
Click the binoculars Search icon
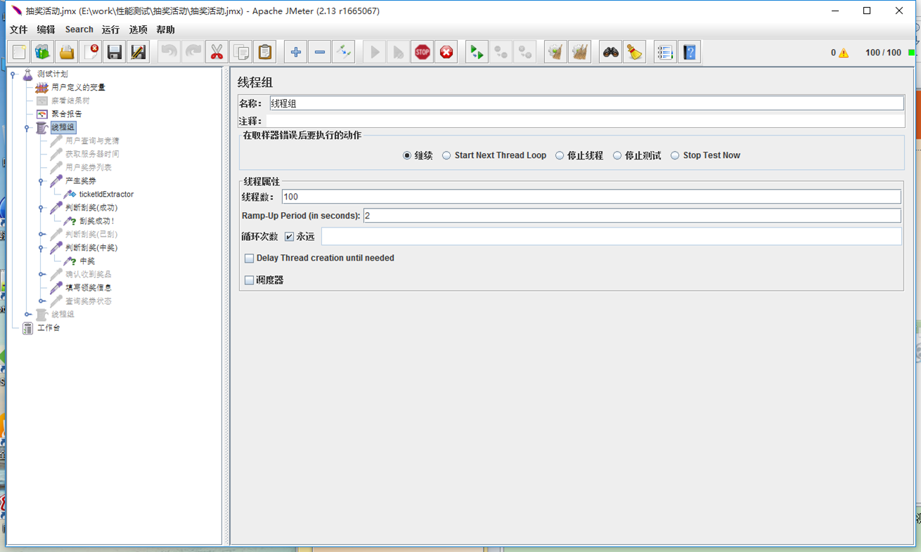[x=610, y=52]
